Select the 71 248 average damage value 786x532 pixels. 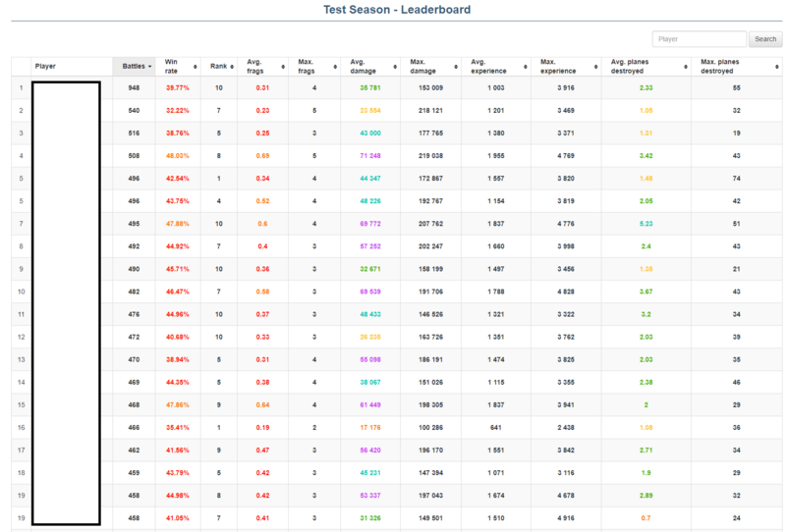[x=370, y=155]
